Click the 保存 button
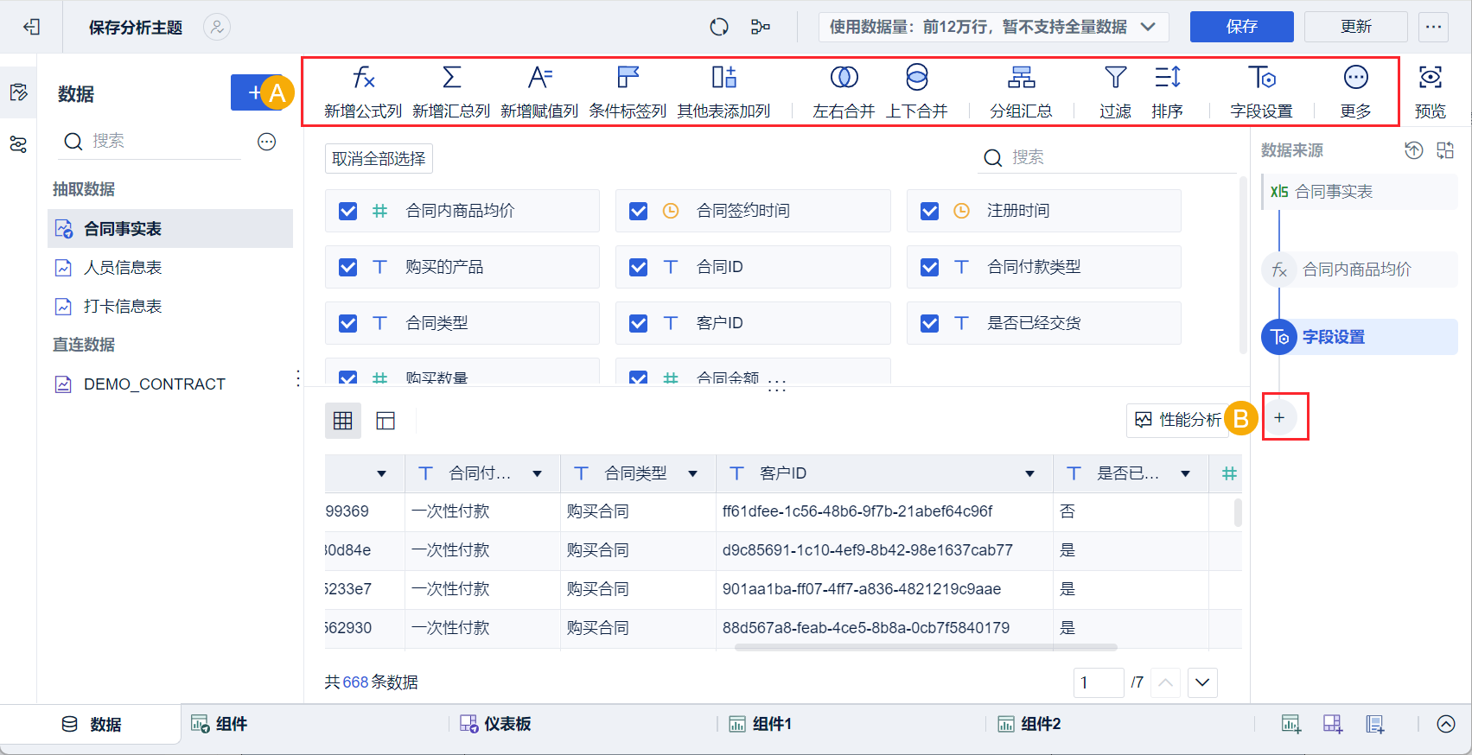 point(1242,27)
